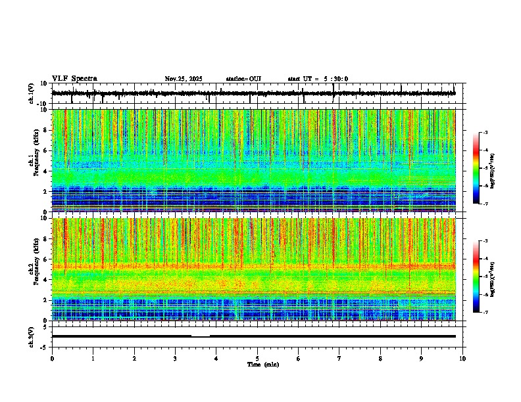521x402 pixels.
Task: Click the "5" tick on ch.3(V) axis
Action: point(46,326)
